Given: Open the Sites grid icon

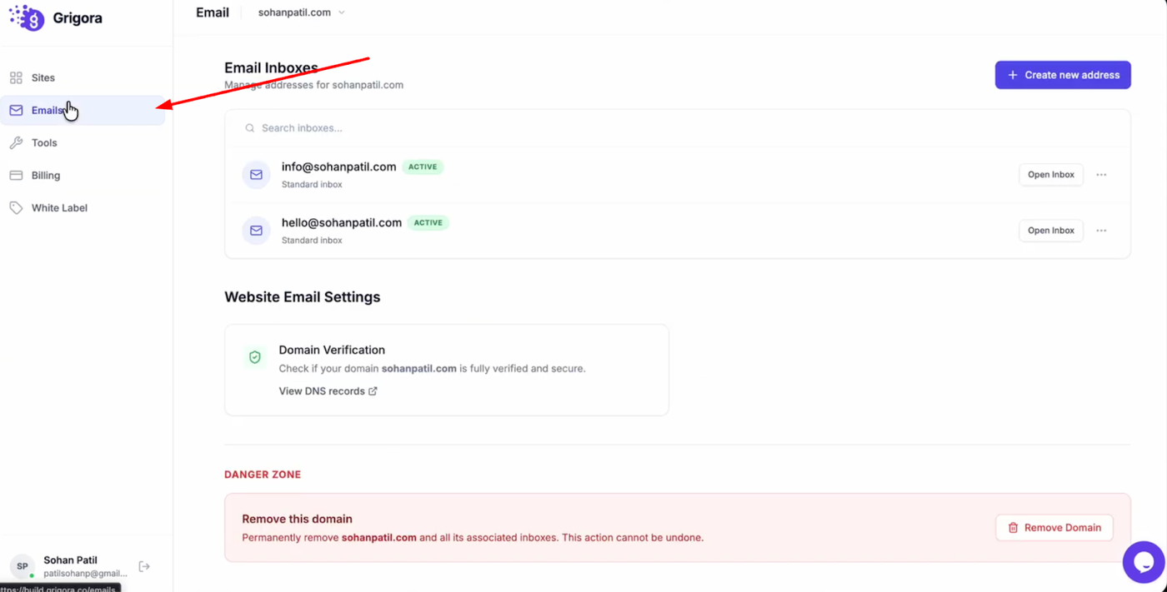Looking at the screenshot, I should pos(16,77).
